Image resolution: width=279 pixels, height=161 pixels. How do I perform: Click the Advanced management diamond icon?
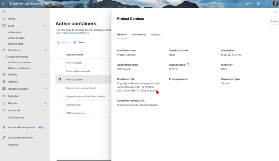pyautogui.click(x=4, y=127)
